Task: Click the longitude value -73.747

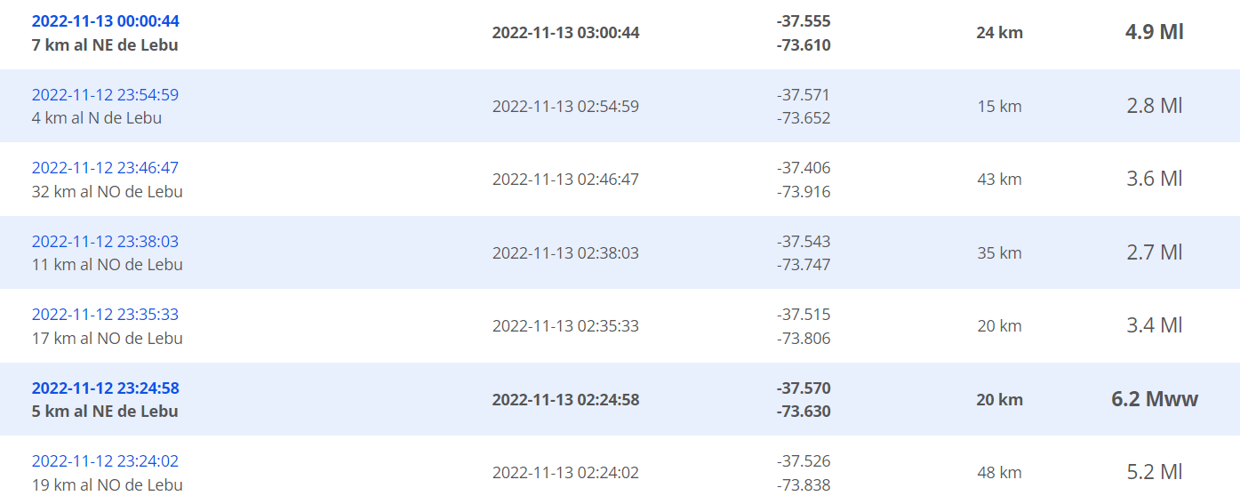Action: [x=804, y=265]
